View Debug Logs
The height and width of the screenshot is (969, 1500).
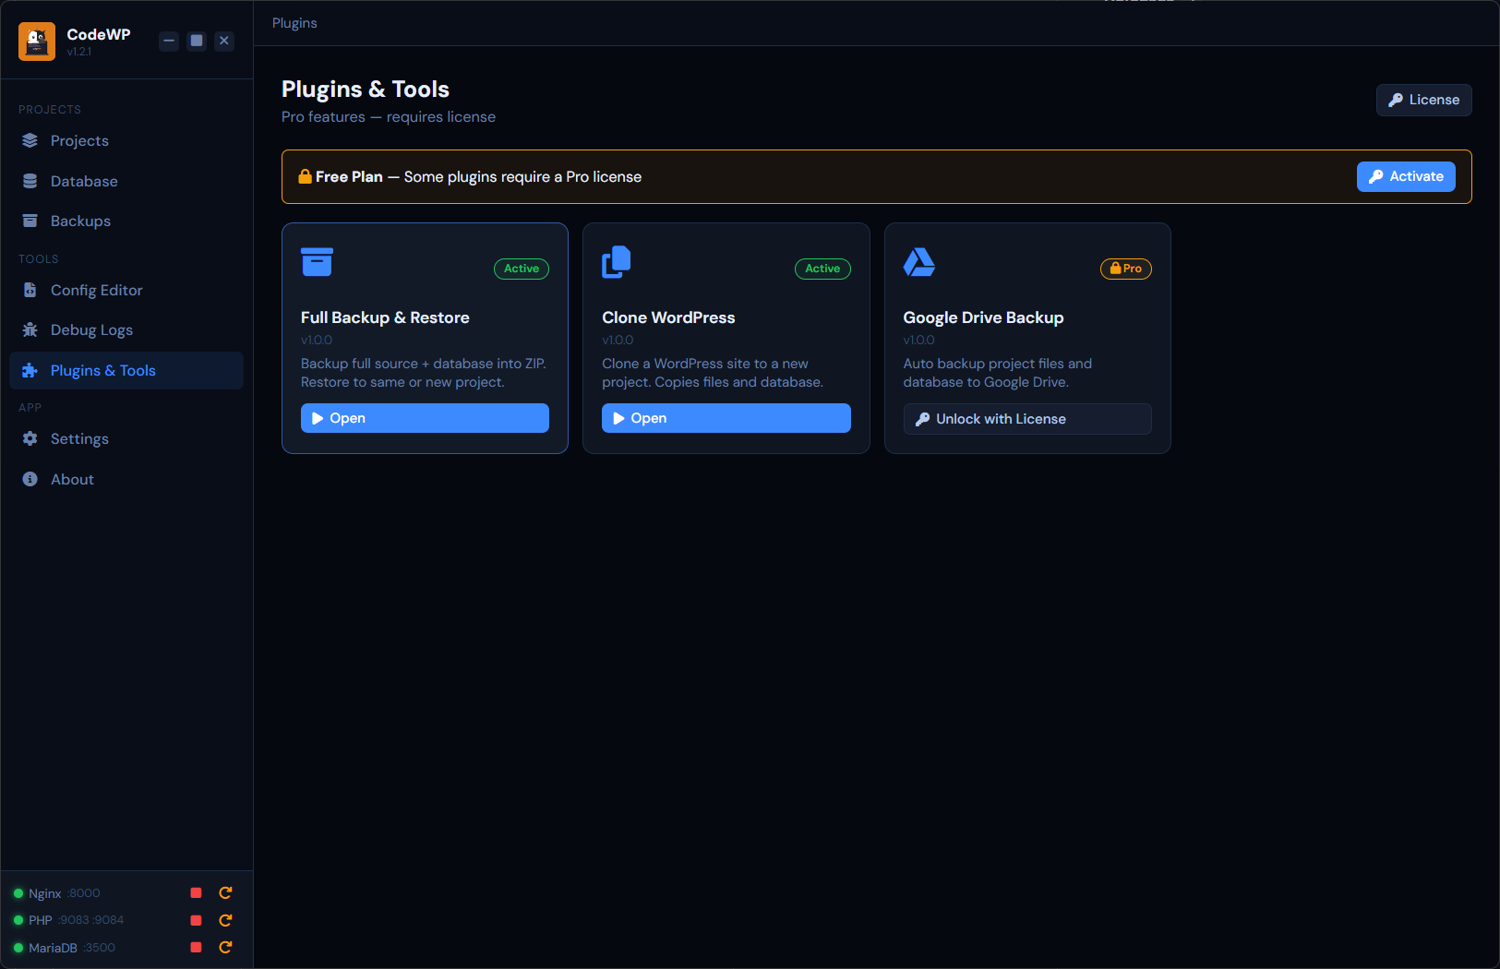(x=91, y=330)
